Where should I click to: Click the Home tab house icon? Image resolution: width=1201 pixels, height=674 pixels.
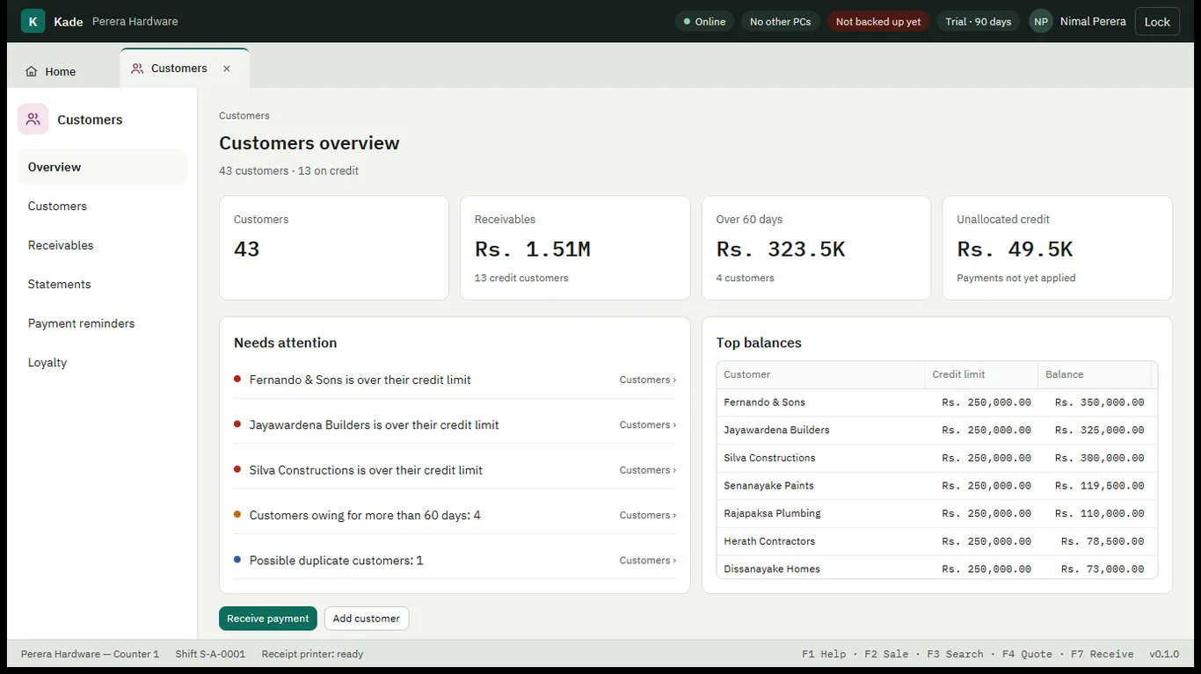(x=32, y=72)
